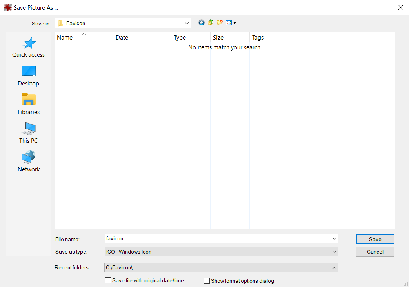
Task: Open Libraries from the sidebar
Action: tap(28, 104)
